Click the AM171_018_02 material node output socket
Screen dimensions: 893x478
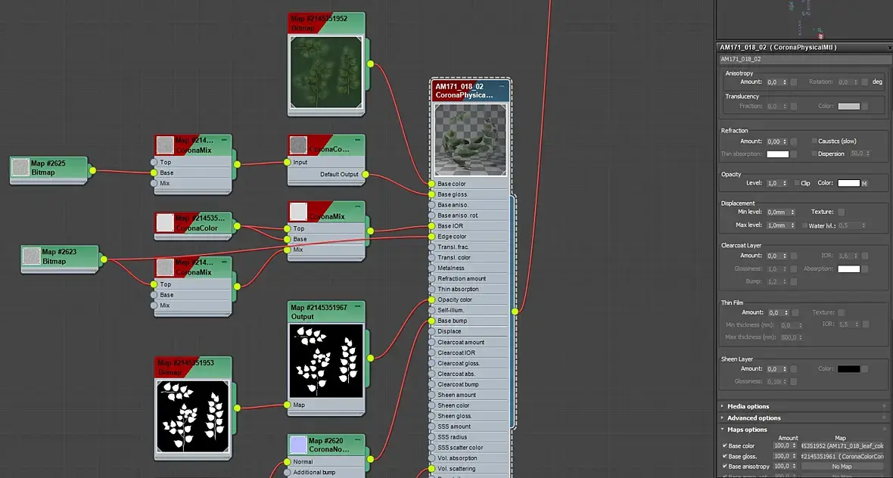(x=515, y=312)
